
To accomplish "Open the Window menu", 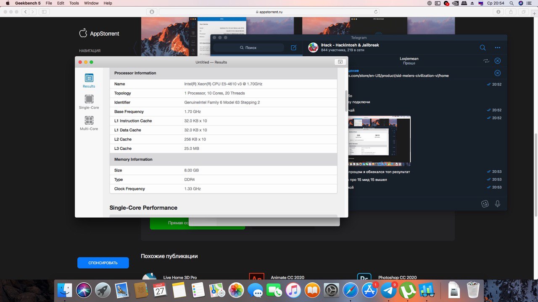I will pyautogui.click(x=91, y=3).
